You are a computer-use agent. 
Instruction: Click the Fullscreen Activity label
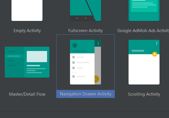(x=86, y=31)
